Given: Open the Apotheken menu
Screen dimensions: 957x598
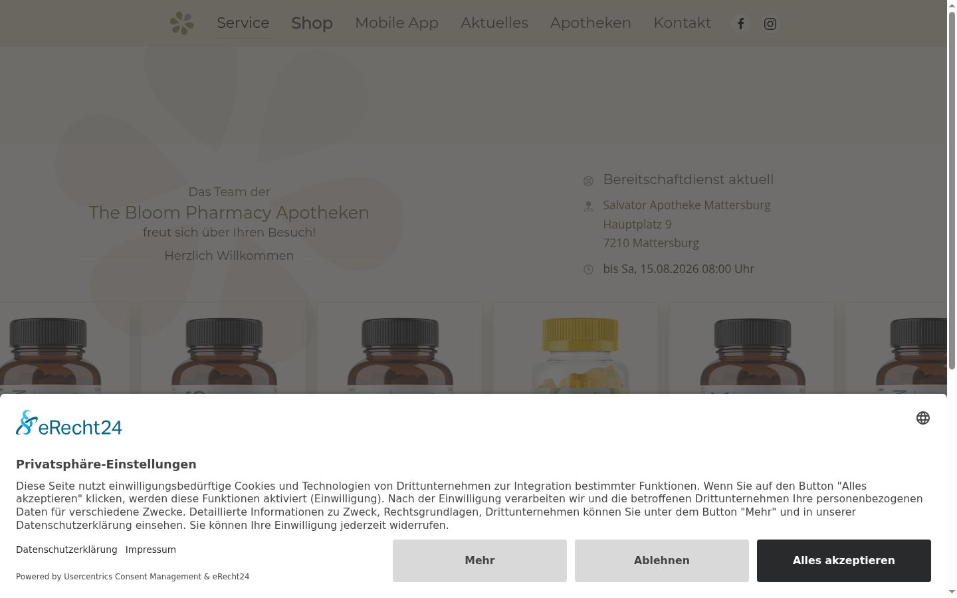Looking at the screenshot, I should (x=591, y=23).
